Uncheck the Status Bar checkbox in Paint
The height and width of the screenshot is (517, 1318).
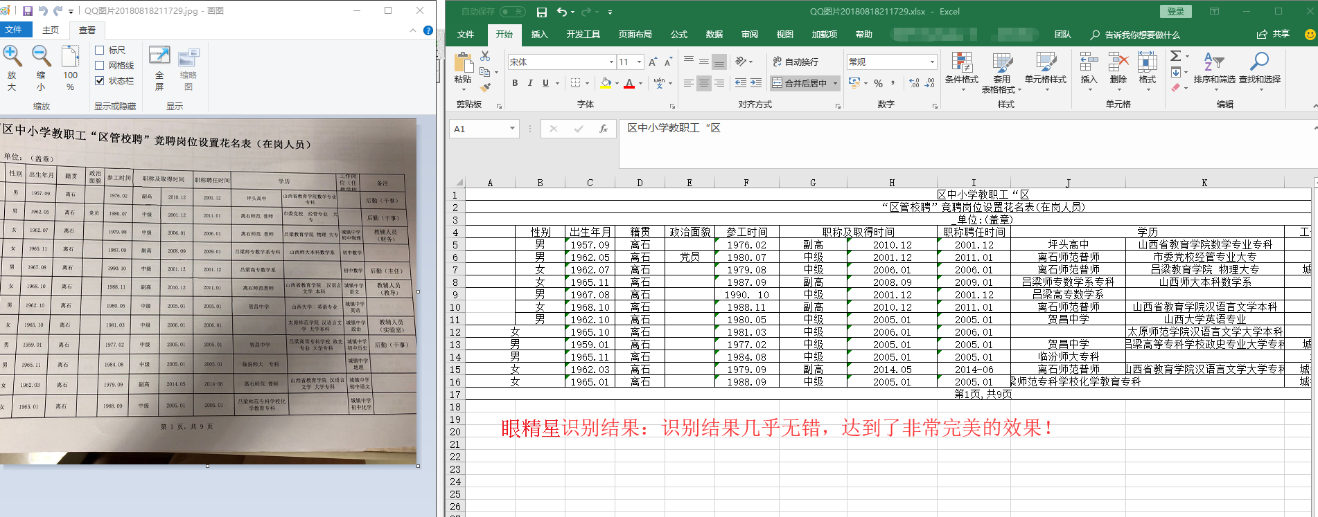pyautogui.click(x=100, y=80)
